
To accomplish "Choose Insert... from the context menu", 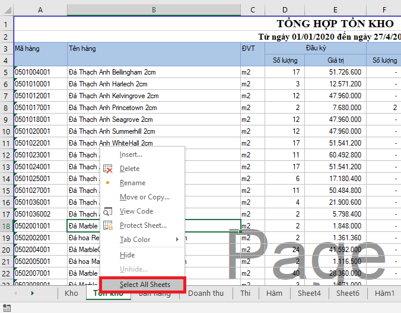I will click(131, 154).
